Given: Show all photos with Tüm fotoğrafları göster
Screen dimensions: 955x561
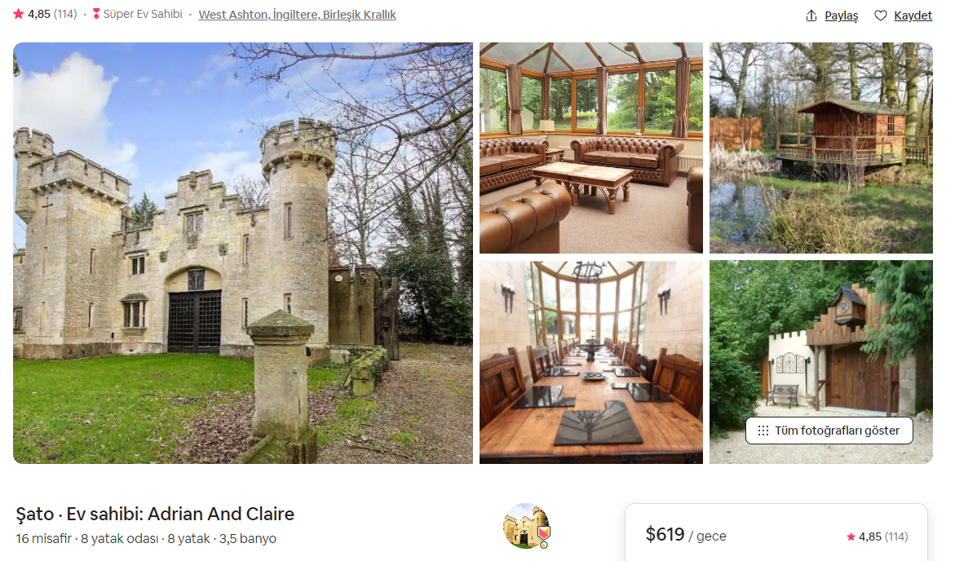Looking at the screenshot, I should point(829,431).
